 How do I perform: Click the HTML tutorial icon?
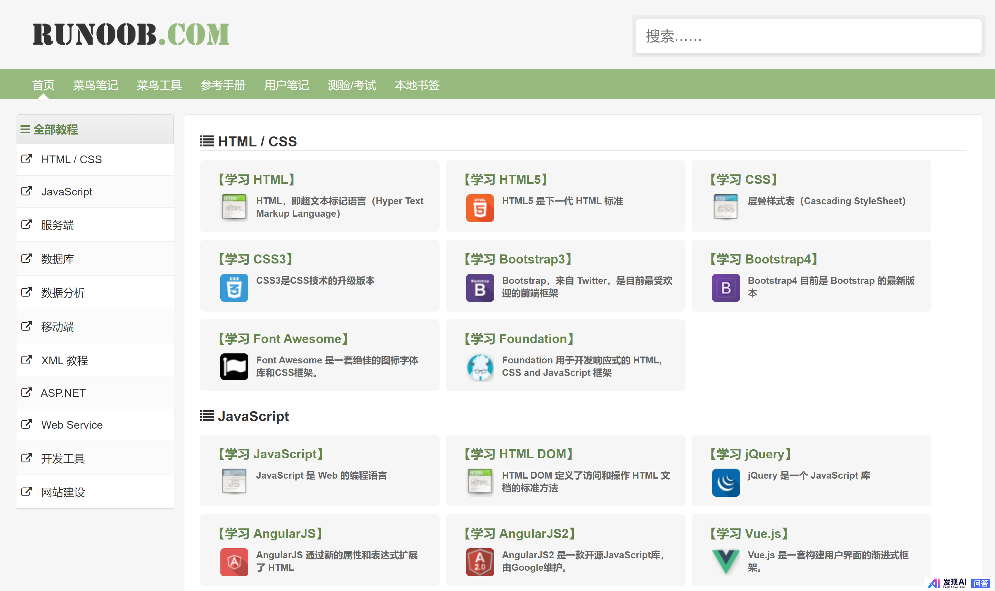pyautogui.click(x=234, y=208)
